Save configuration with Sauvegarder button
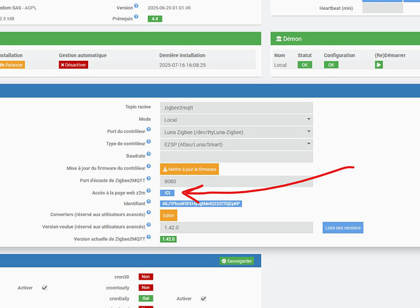The image size is (420, 308). (x=236, y=261)
